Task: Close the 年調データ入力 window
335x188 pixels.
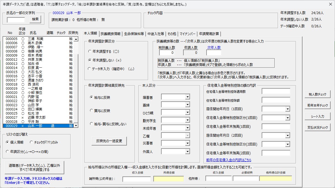Action: pyautogui.click(x=331, y=4)
